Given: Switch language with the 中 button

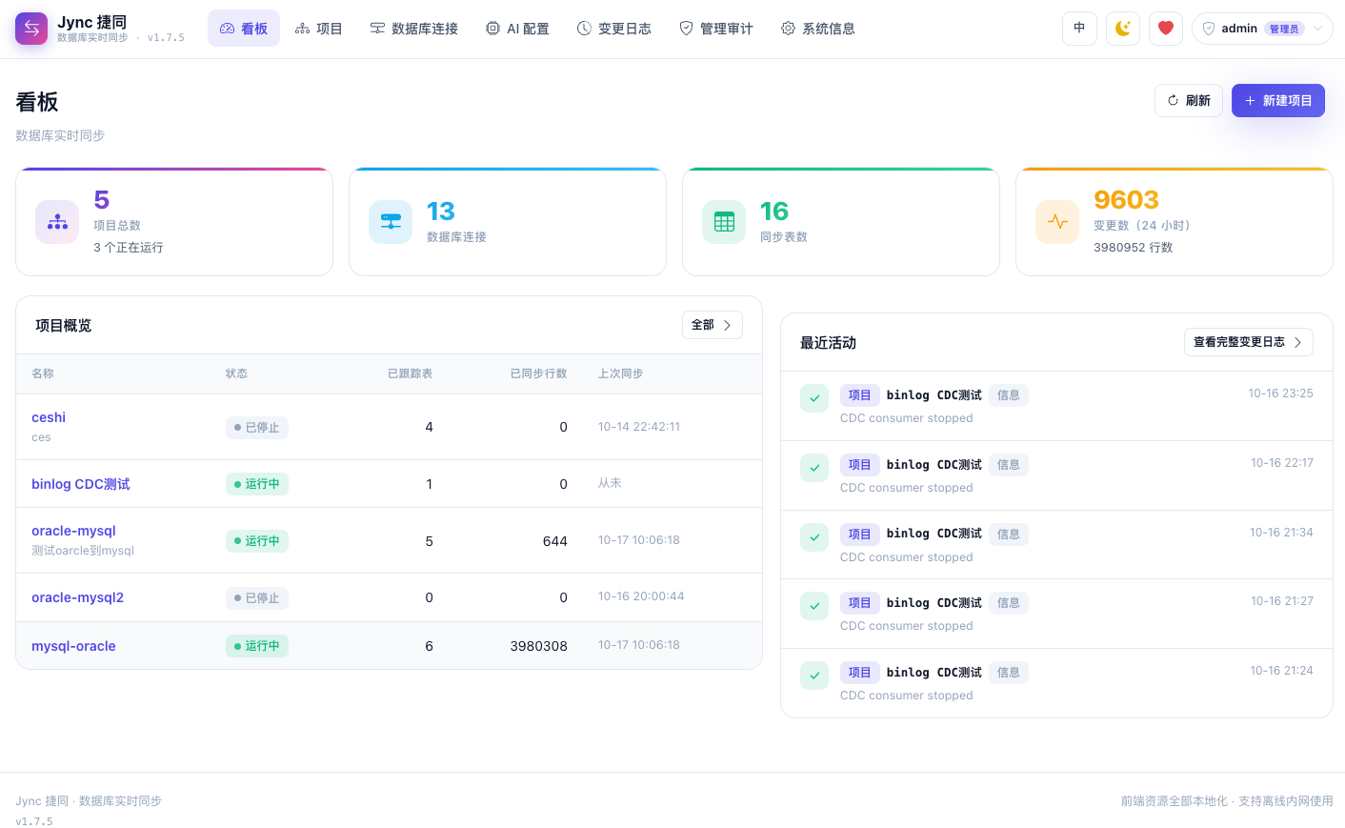Looking at the screenshot, I should coord(1079,29).
